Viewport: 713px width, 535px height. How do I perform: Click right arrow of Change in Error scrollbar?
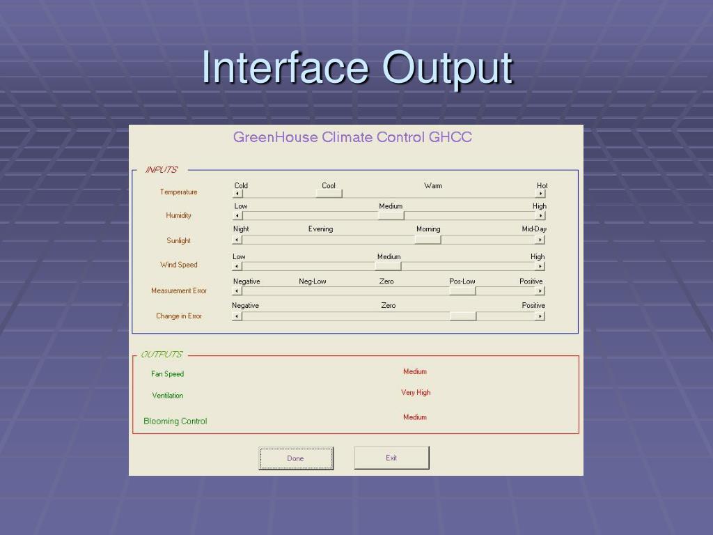pyautogui.click(x=540, y=316)
